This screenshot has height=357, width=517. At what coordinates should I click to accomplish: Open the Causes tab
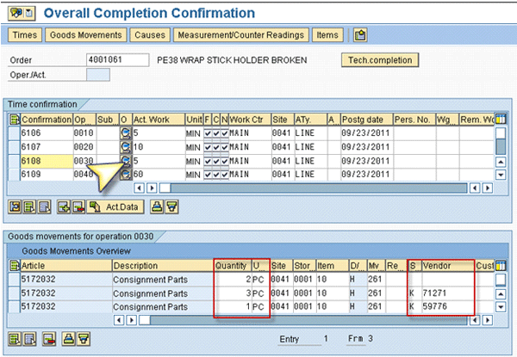[150, 35]
